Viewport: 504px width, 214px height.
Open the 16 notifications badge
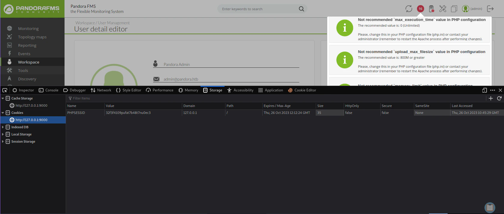click(x=421, y=9)
